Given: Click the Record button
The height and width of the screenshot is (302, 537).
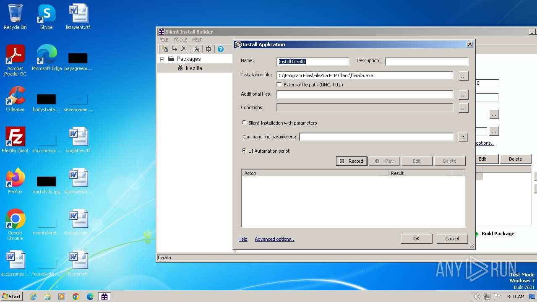Looking at the screenshot, I should coord(352,161).
